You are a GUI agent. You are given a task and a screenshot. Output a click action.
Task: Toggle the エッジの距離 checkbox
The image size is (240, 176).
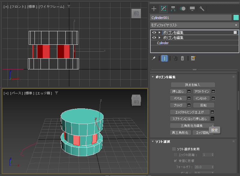pos(175,155)
